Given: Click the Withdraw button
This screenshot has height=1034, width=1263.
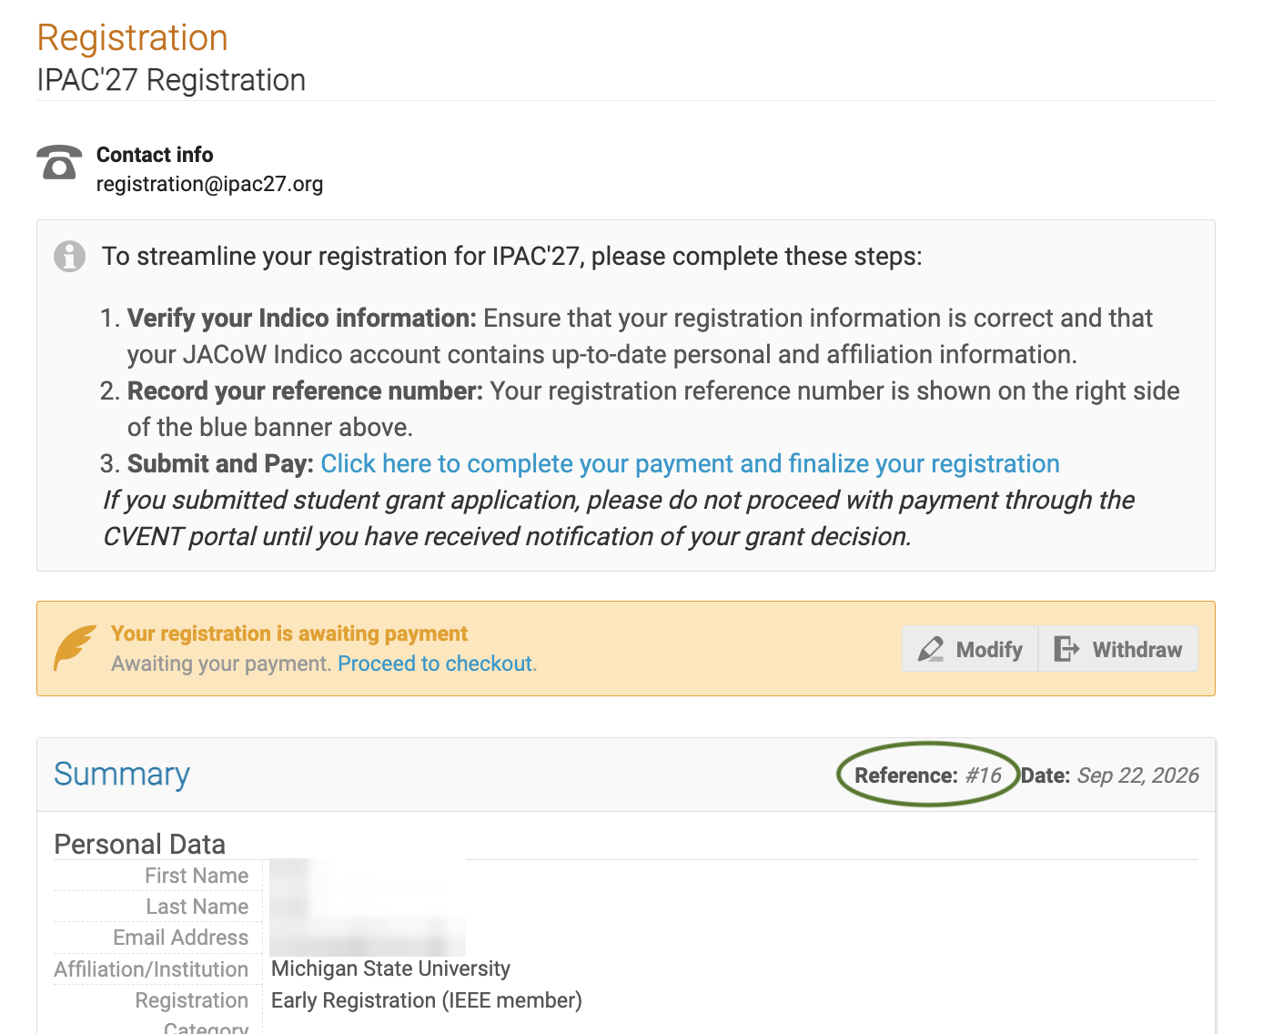Looking at the screenshot, I should pos(1118,649).
